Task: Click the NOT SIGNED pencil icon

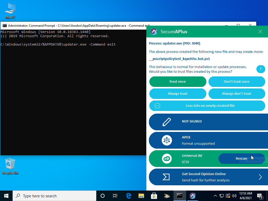Action: pyautogui.click(x=166, y=122)
